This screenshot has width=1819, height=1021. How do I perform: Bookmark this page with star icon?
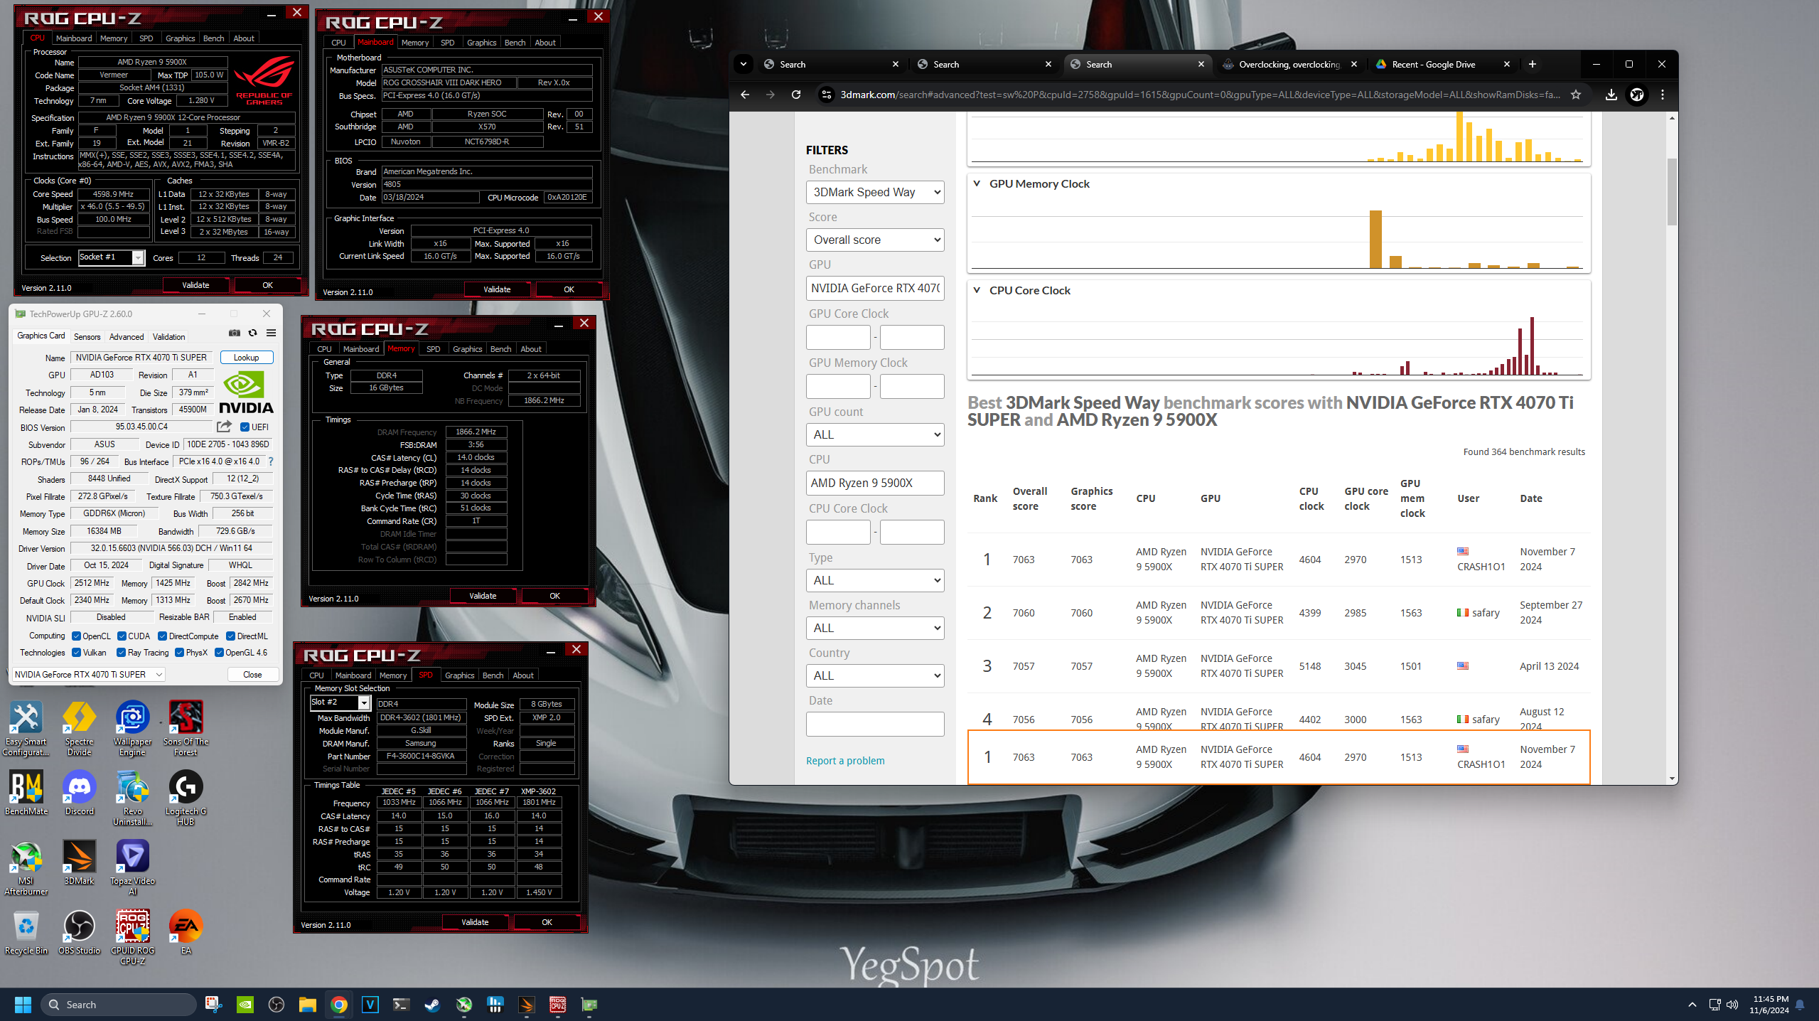pyautogui.click(x=1576, y=95)
